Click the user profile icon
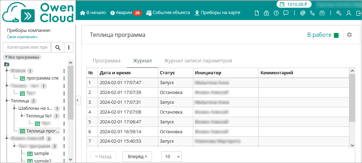This screenshot has height=163, width=362. point(348,13)
